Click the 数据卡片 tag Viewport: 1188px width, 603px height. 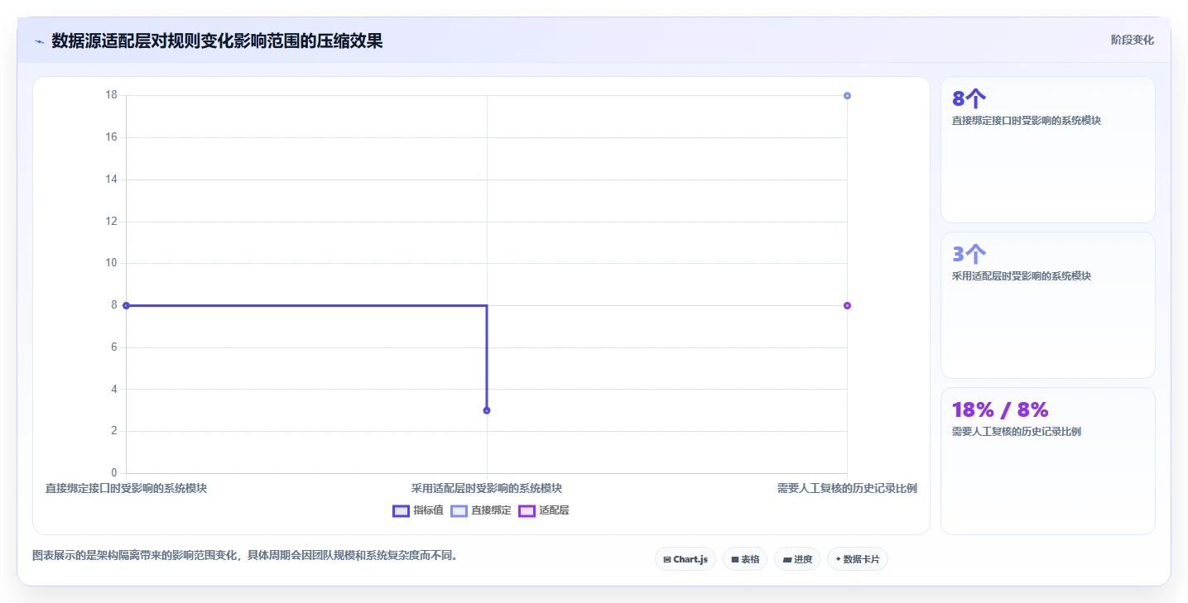coord(858,559)
